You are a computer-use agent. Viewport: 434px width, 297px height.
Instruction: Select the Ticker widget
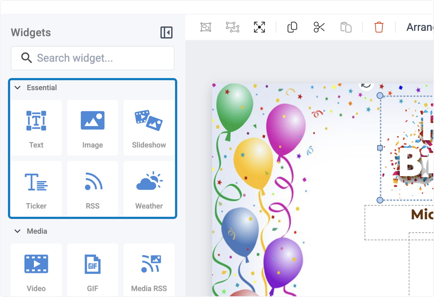pyautogui.click(x=36, y=189)
